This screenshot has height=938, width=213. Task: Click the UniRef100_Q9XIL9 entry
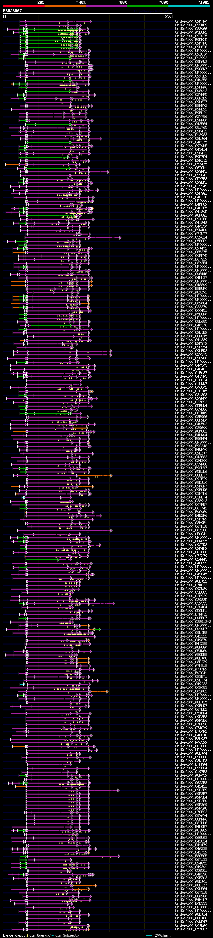tap(191, 76)
